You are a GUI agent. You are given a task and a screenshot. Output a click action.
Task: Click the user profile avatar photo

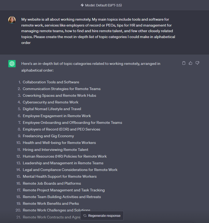[12, 20]
